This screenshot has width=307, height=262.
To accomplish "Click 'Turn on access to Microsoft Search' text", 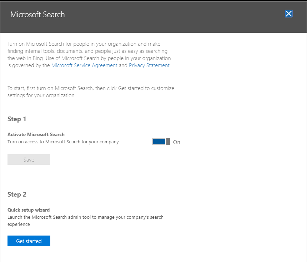I will [x=63, y=142].
